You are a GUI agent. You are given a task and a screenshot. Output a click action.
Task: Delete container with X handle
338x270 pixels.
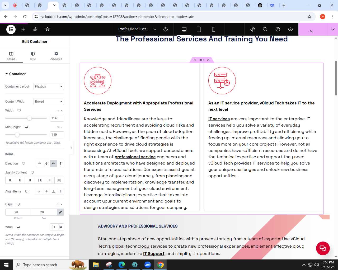[x=208, y=60]
